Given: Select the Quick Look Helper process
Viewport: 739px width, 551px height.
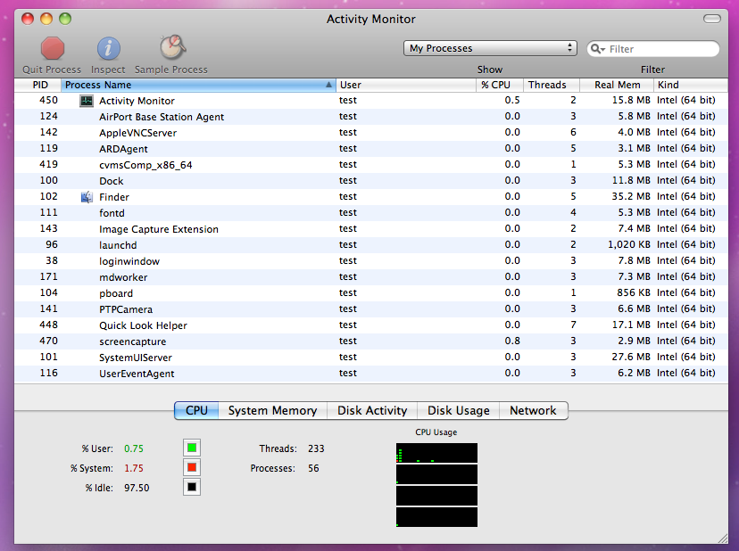Looking at the screenshot, I should pyautogui.click(x=371, y=325).
